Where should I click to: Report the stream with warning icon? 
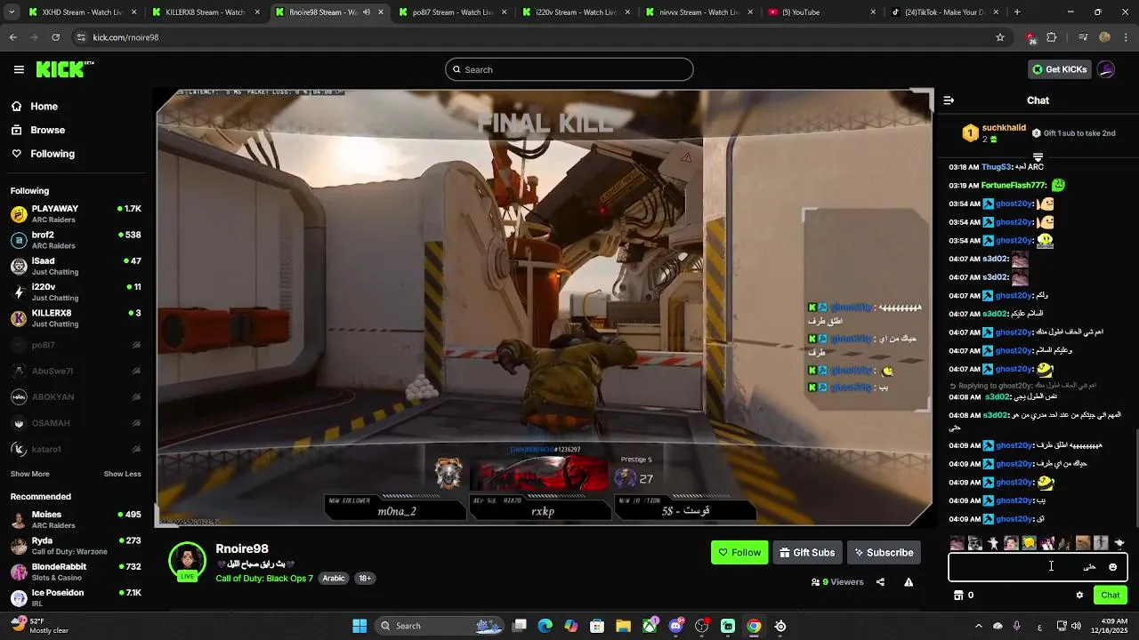(909, 582)
